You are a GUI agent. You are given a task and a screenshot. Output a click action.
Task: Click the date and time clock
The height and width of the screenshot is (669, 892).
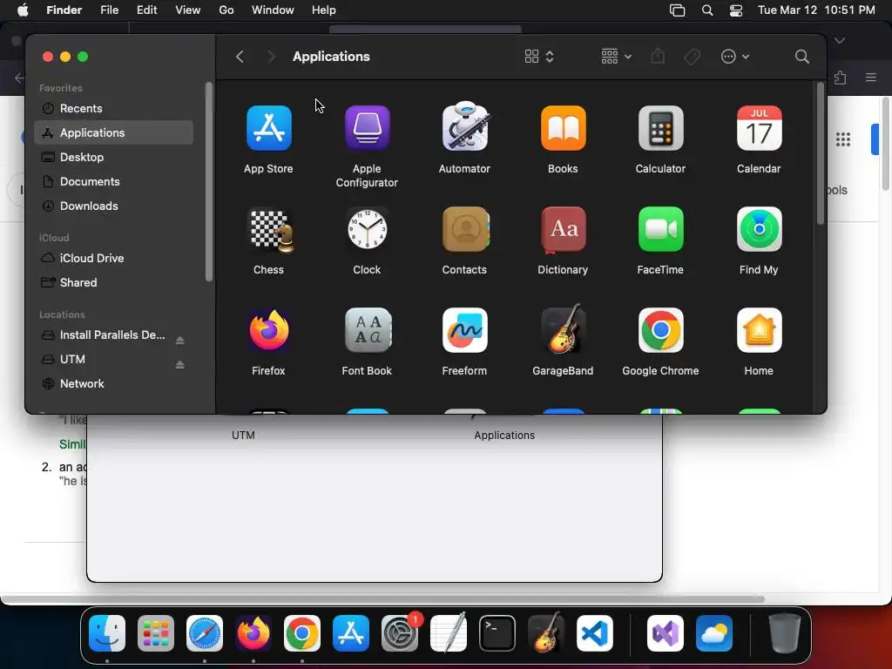pyautogui.click(x=816, y=10)
